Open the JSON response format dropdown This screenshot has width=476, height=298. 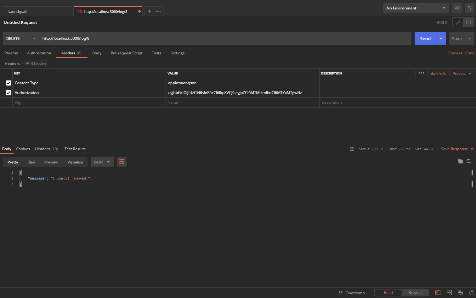coord(102,162)
